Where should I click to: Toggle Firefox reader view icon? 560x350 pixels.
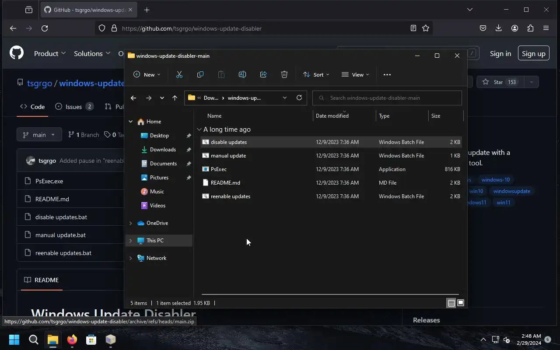click(413, 28)
